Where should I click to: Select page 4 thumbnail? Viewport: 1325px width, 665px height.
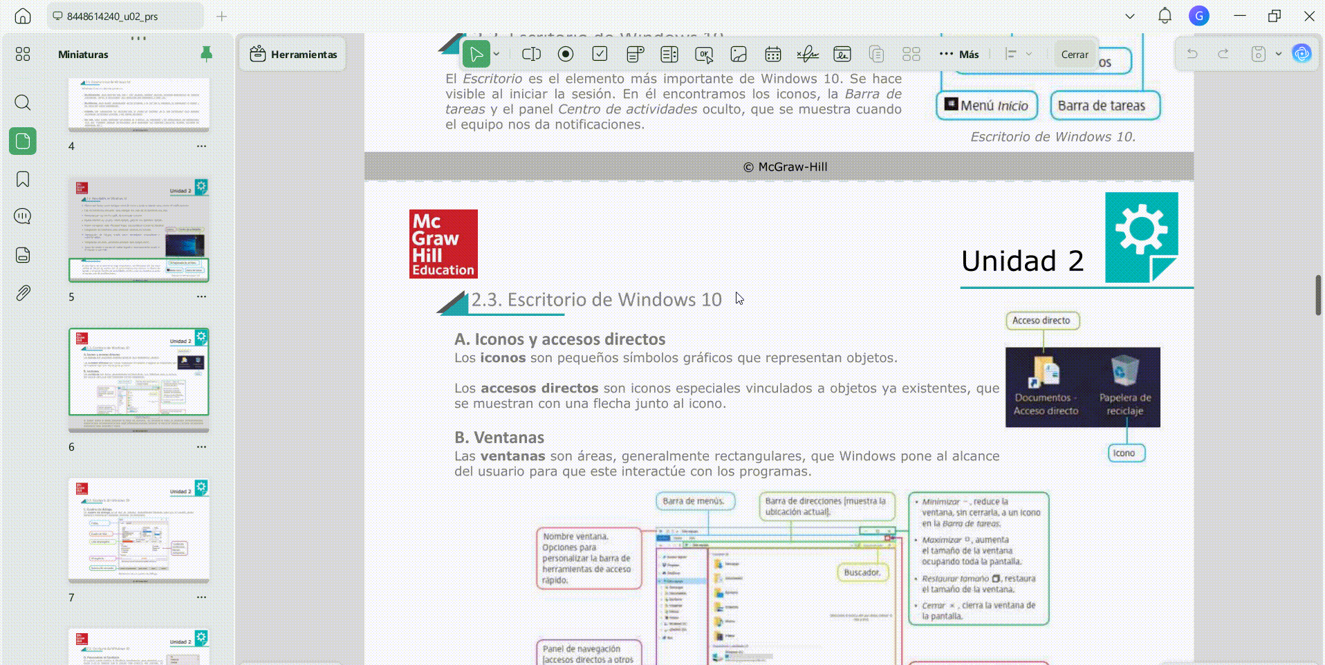click(138, 104)
